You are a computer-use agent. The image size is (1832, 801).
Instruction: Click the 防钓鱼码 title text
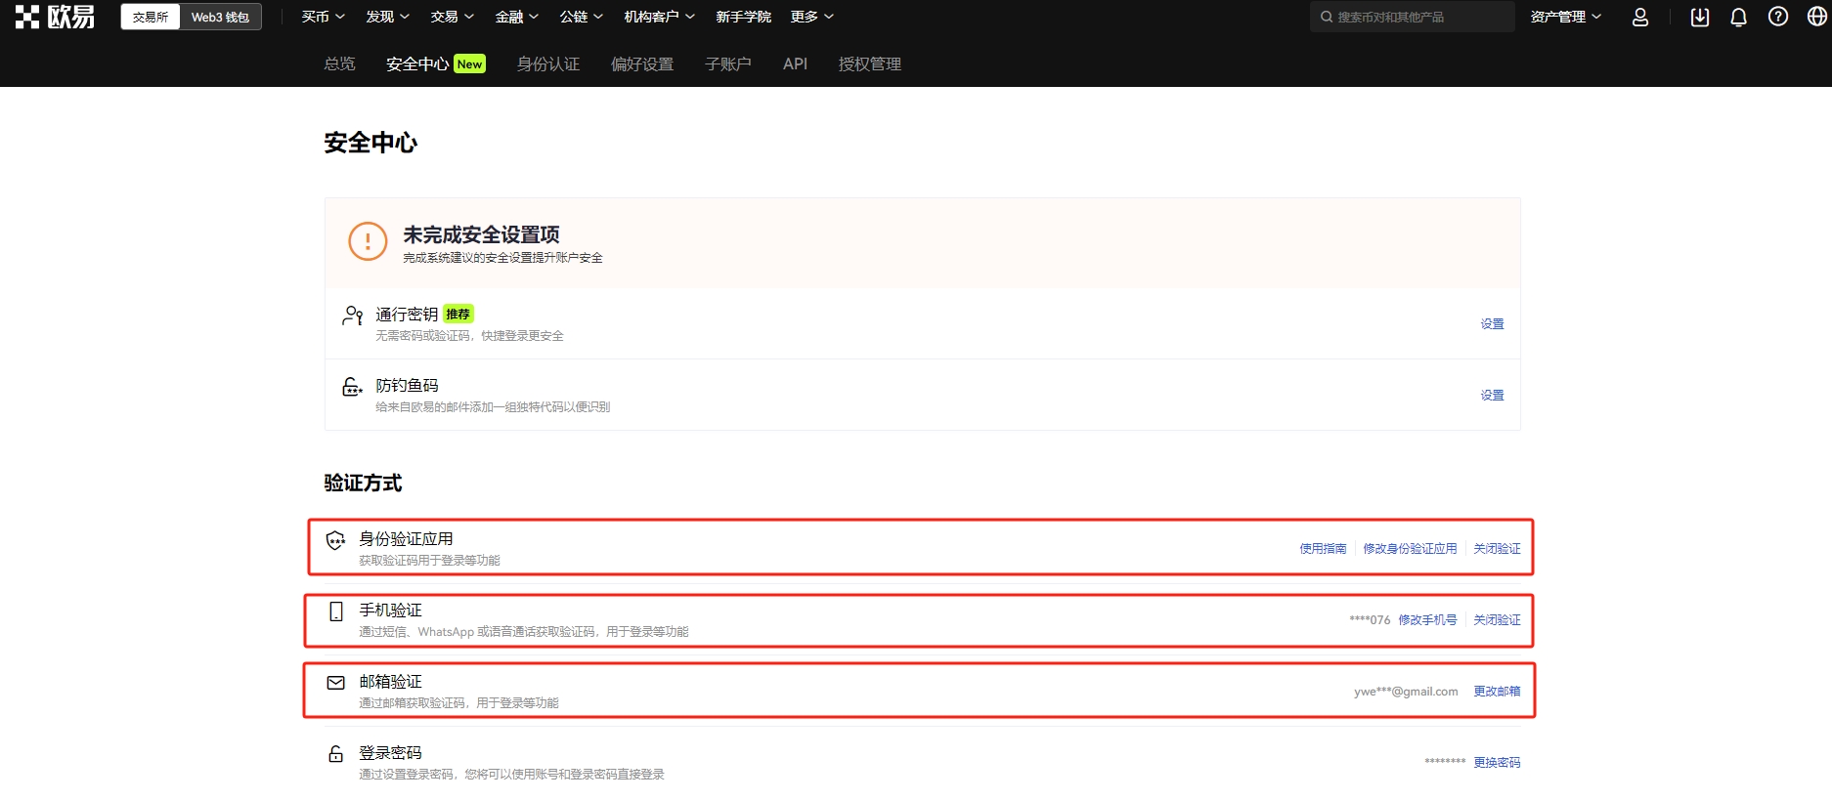pyautogui.click(x=407, y=386)
